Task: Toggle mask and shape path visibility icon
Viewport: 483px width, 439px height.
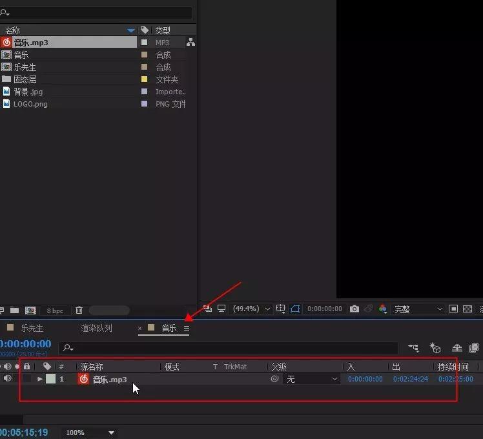Action: click(295, 309)
